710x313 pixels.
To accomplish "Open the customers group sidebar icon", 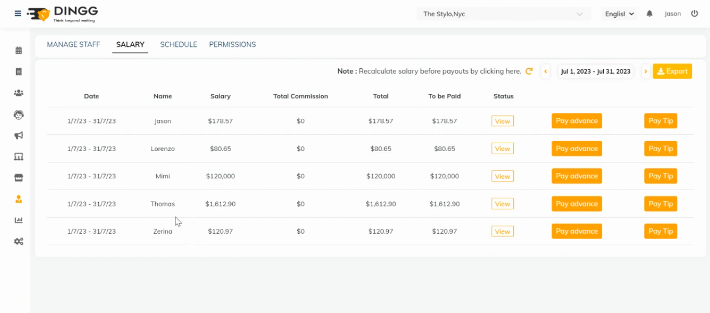I will [x=19, y=93].
